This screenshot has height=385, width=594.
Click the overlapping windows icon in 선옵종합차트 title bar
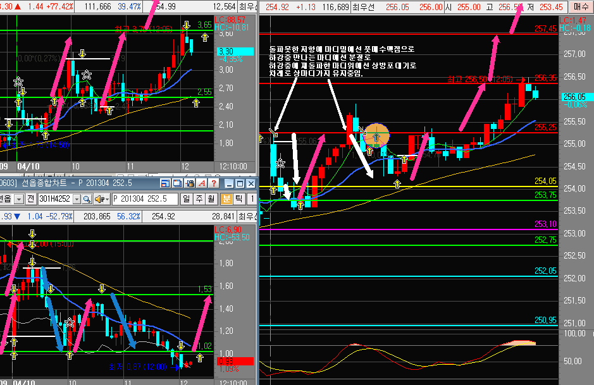(x=177, y=183)
